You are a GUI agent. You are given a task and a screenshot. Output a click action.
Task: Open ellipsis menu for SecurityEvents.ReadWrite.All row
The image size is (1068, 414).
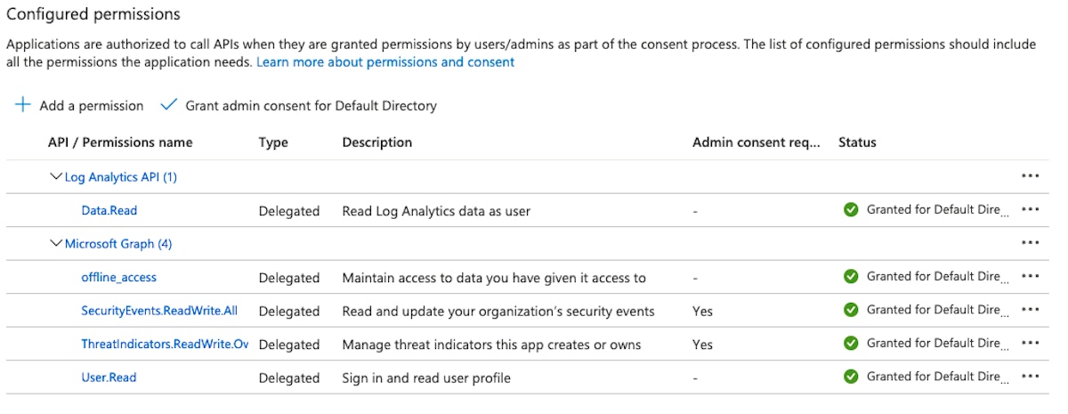pos(1031,310)
